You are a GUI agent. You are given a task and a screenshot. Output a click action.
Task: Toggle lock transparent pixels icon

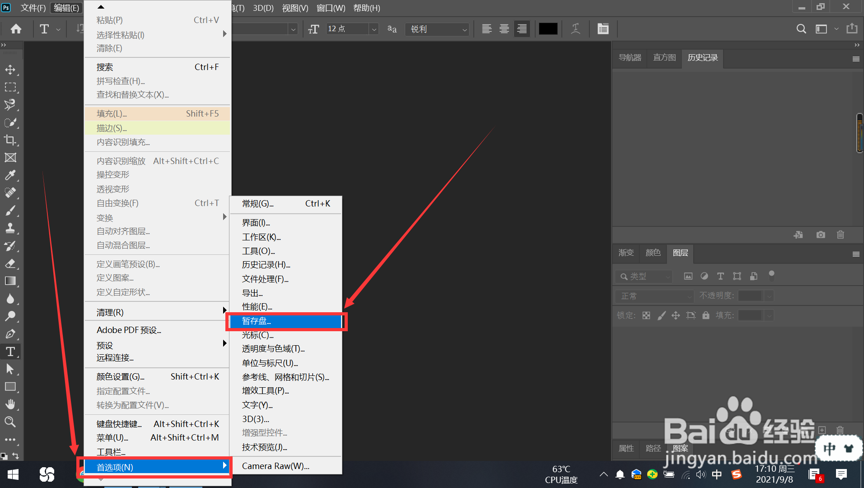pos(646,315)
